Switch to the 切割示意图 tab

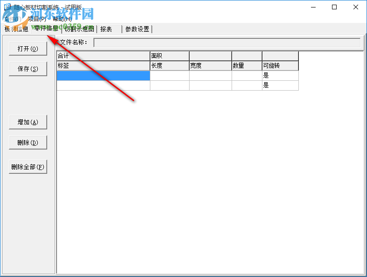point(79,29)
